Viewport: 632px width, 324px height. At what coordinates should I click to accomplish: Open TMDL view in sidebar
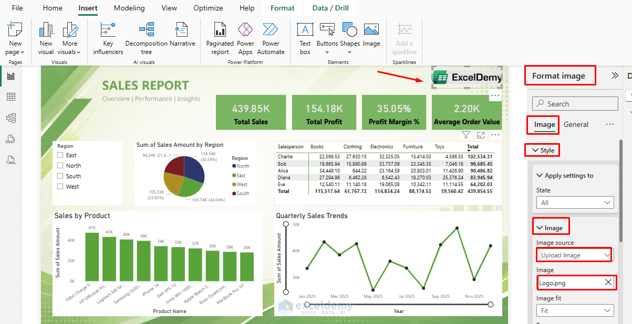11,159
